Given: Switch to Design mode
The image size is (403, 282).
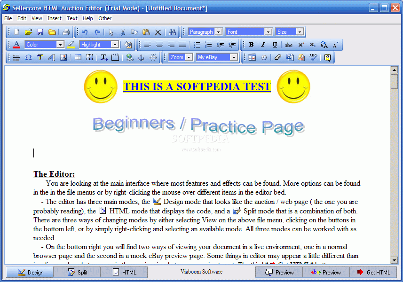Looking at the screenshot, I should point(30,272).
